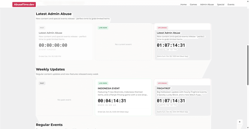Click the 00:00:00:00 ended countdown
The width and height of the screenshot is (249, 129).
click(53, 45)
